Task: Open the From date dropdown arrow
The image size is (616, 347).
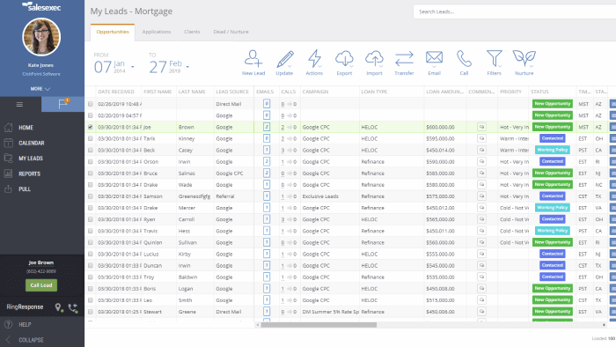Action: 132,67
